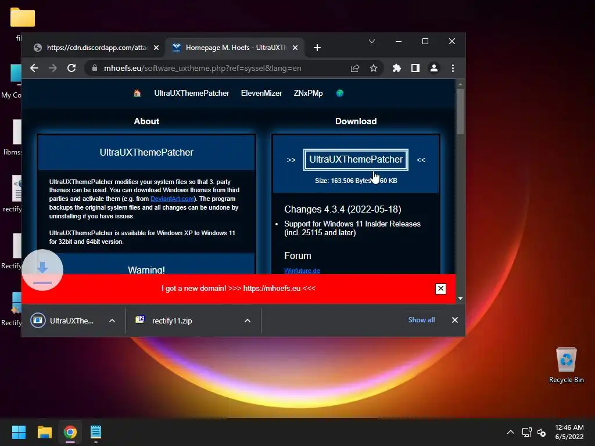
Task: Go back in Chrome history
Action: click(34, 68)
